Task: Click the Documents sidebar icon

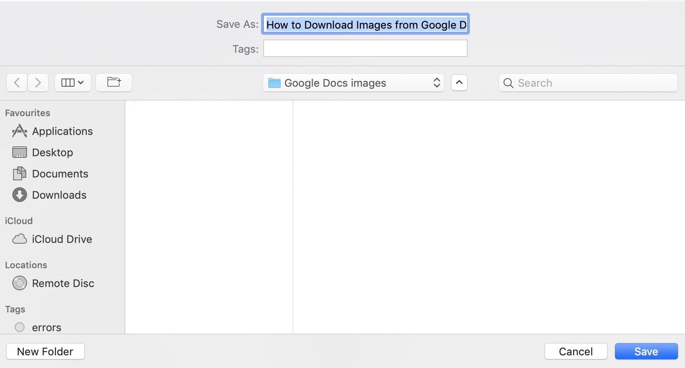Action: (x=20, y=174)
